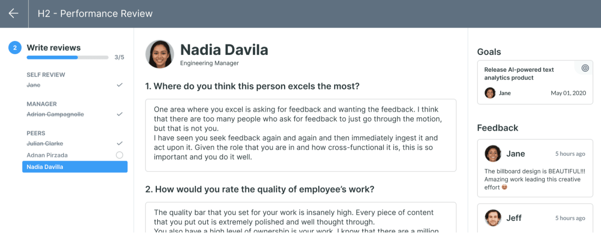Click the goal target icon
Image resolution: width=601 pixels, height=237 pixels.
(x=585, y=68)
